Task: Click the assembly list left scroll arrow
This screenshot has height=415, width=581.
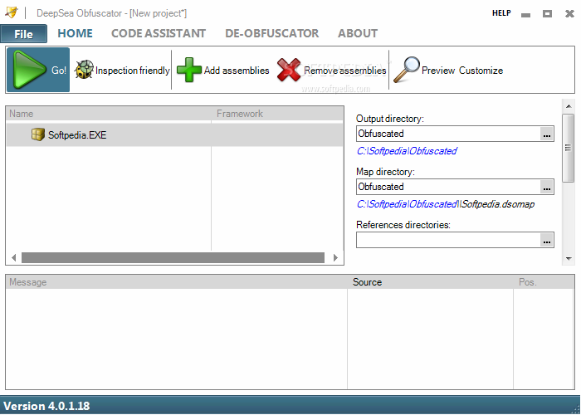Action: click(x=14, y=257)
